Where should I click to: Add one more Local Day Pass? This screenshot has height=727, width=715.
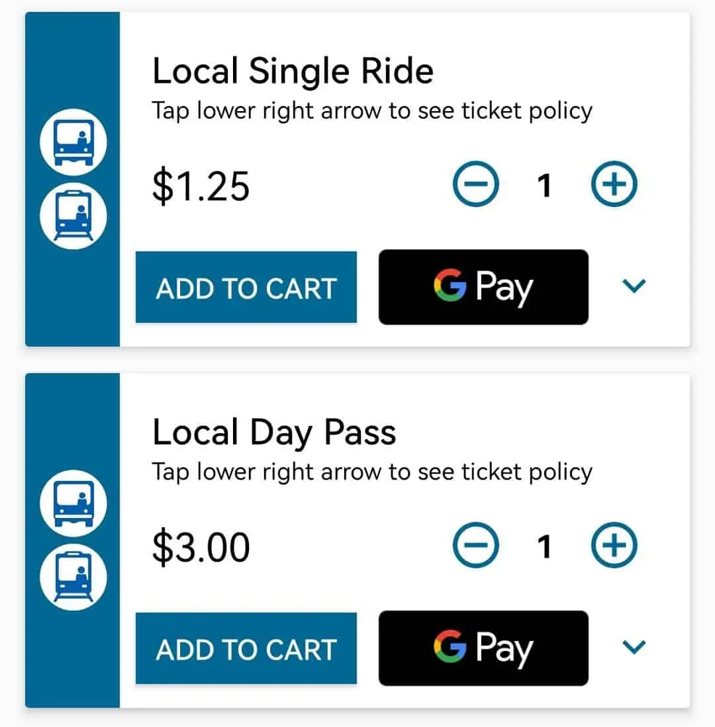[613, 546]
